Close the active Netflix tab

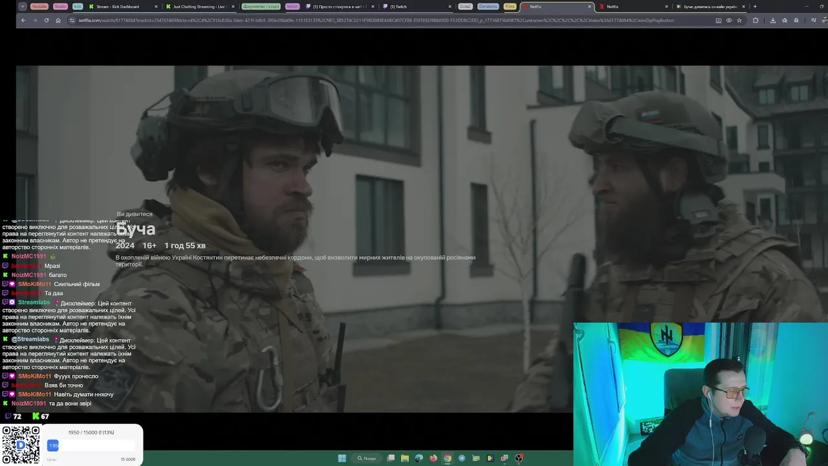589,6
